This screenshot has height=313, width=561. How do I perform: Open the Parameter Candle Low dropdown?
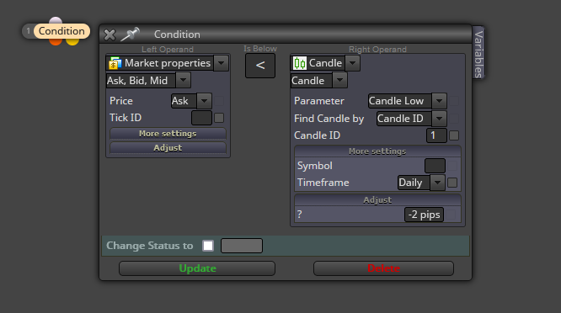click(x=439, y=101)
